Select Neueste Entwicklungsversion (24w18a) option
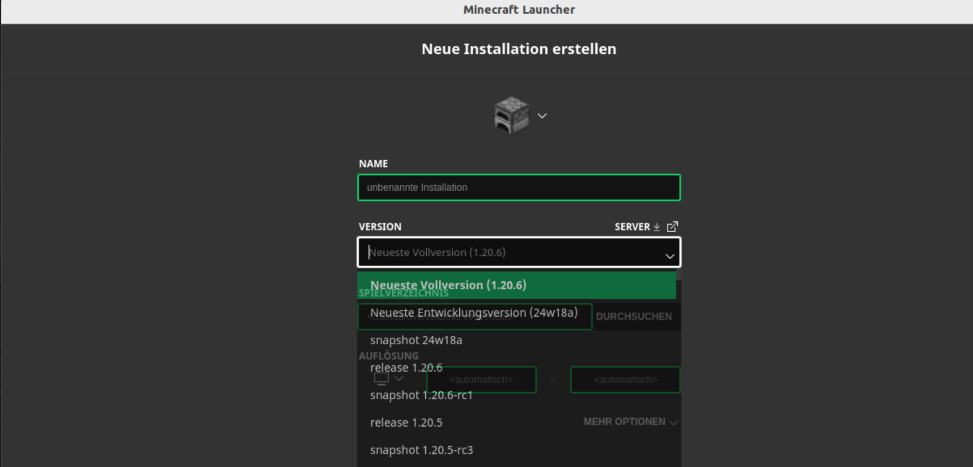The width and height of the screenshot is (973, 467). coord(516,312)
